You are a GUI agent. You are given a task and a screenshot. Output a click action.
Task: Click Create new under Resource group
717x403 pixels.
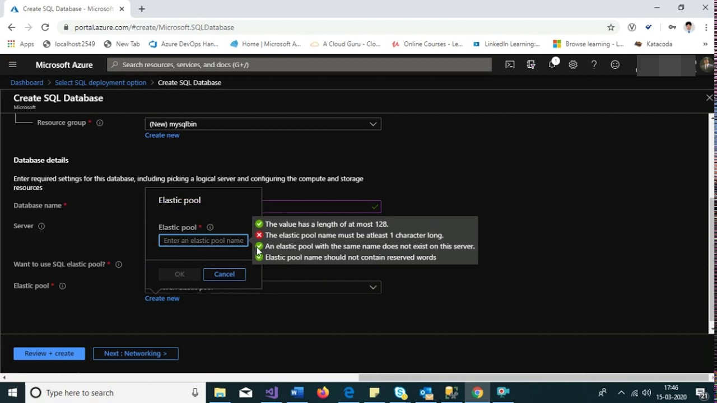(x=162, y=135)
